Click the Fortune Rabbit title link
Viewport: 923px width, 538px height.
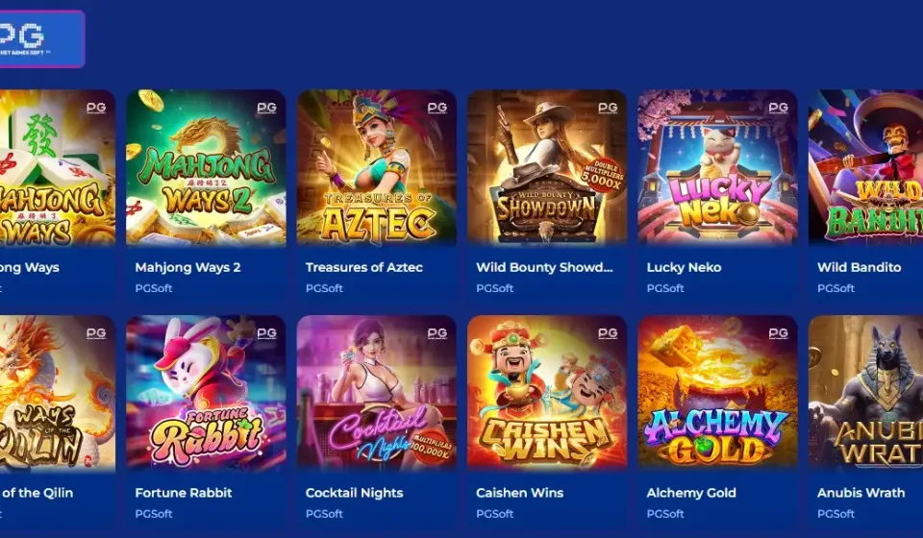point(183,493)
